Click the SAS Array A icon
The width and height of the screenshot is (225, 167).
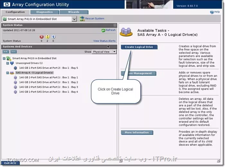pos(12,73)
